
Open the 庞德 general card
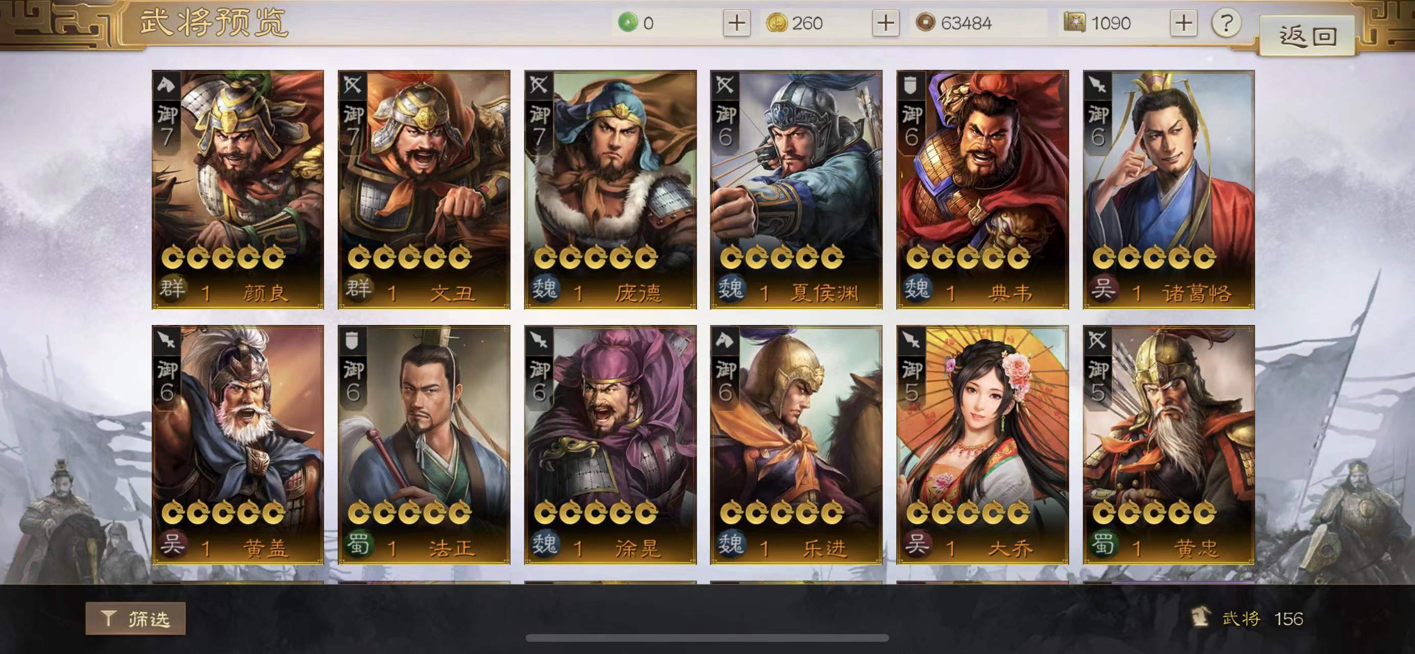[610, 190]
